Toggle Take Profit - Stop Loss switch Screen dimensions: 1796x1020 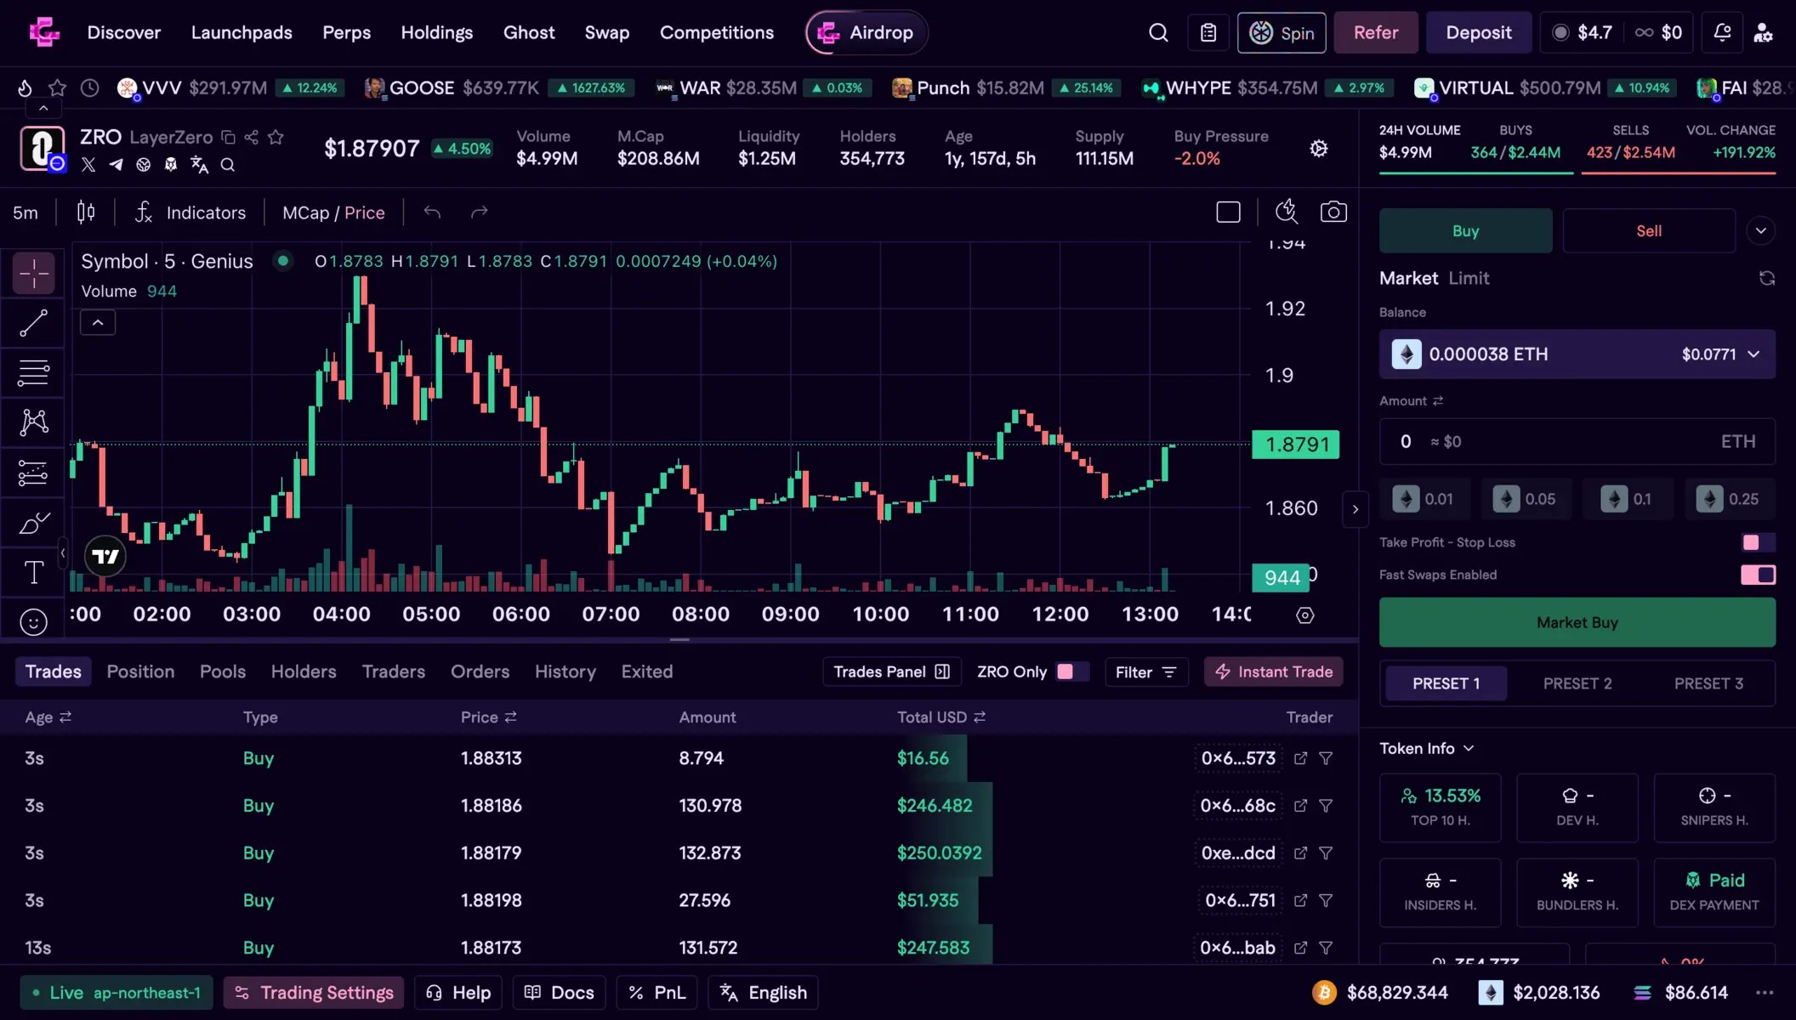[1758, 542]
